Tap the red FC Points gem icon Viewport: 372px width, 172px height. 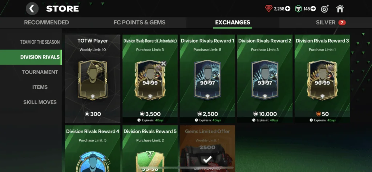[269, 9]
